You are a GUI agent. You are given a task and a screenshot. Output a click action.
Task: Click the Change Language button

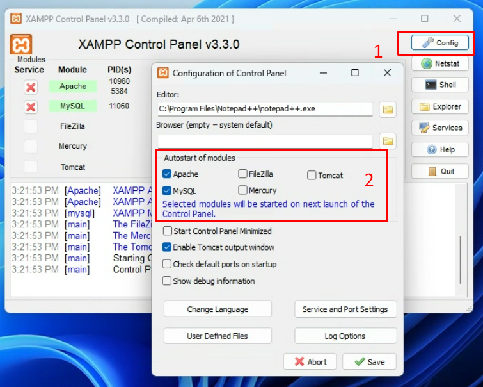tap(218, 309)
